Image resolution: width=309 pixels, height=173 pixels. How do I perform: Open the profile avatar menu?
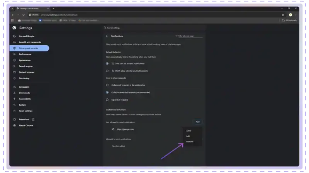290,15
